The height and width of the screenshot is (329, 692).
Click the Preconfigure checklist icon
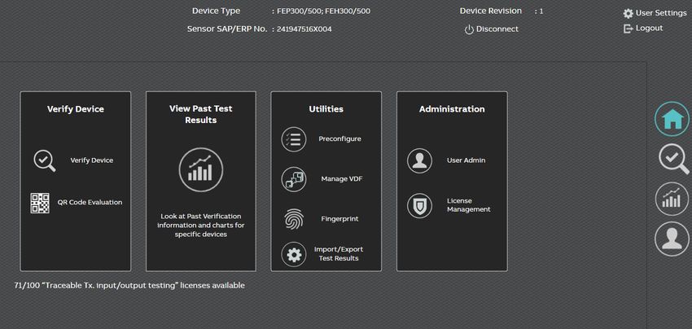coord(293,139)
